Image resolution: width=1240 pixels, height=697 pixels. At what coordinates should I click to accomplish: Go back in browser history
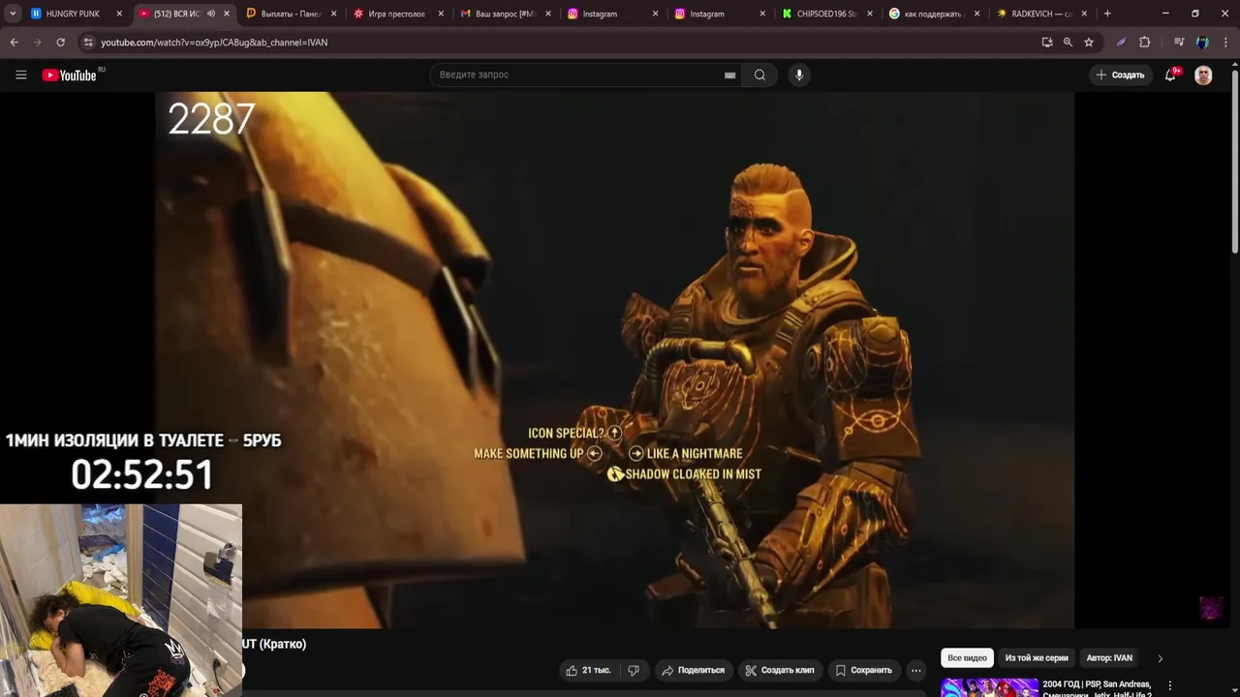click(x=14, y=43)
